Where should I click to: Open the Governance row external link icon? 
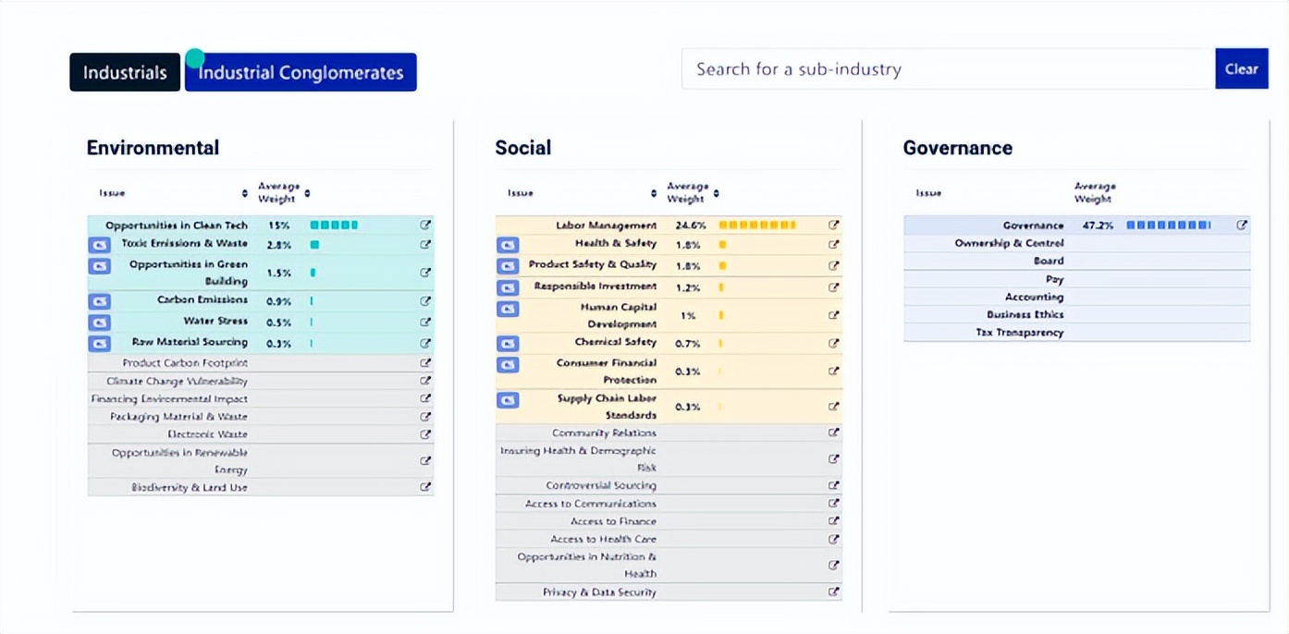(x=1242, y=225)
